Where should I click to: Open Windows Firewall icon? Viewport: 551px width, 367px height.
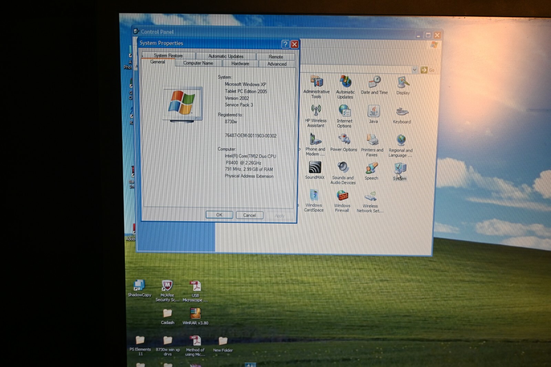342,201
